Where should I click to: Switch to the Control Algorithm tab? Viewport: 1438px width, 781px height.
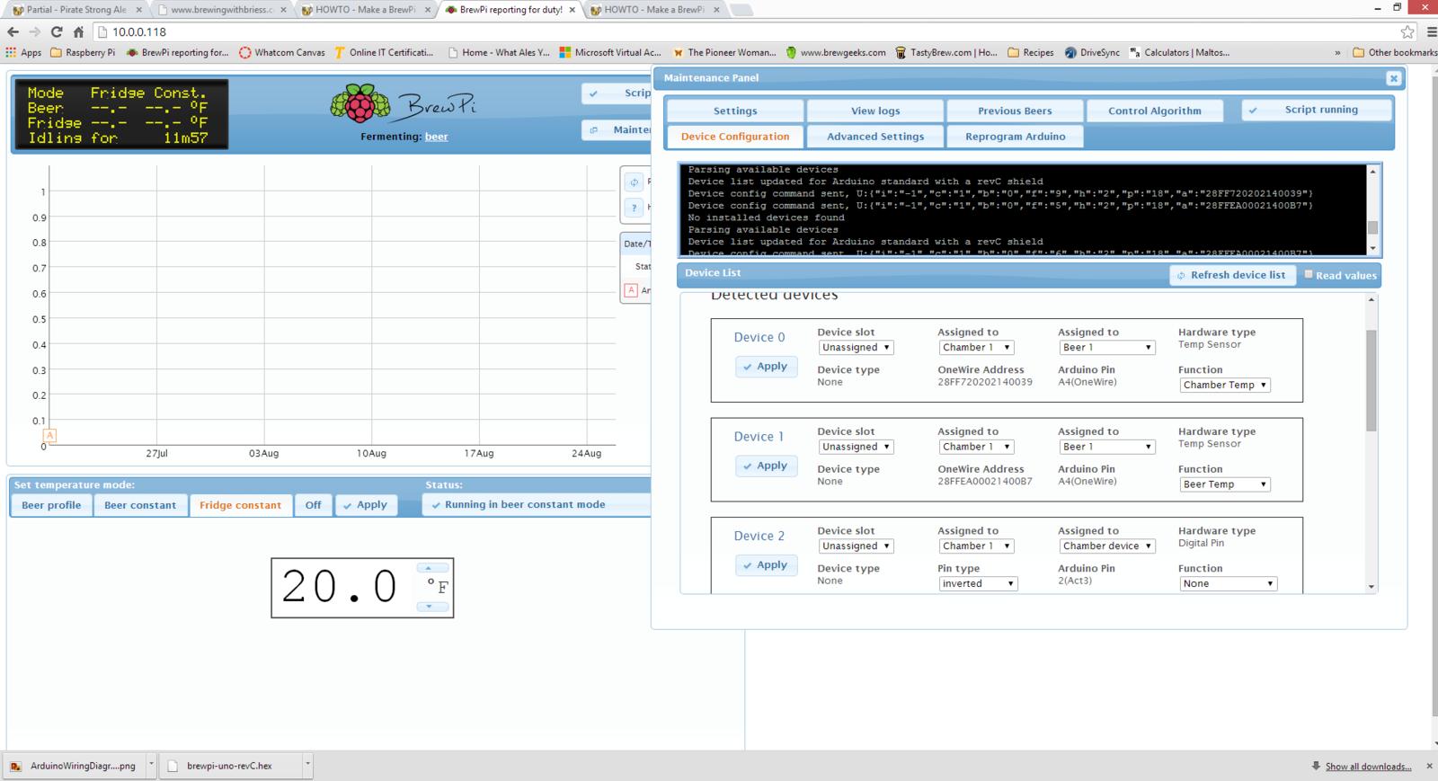pyautogui.click(x=1155, y=111)
